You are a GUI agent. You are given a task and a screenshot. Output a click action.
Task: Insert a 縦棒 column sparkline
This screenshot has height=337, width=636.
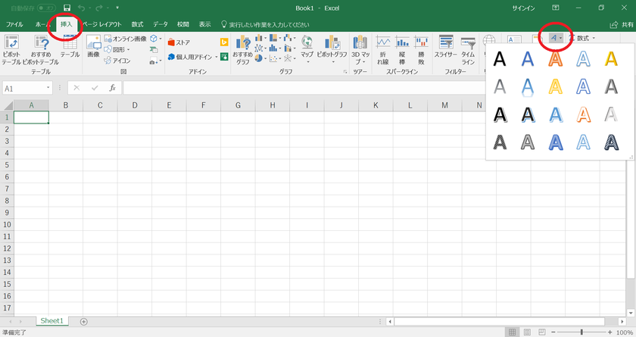[402, 49]
